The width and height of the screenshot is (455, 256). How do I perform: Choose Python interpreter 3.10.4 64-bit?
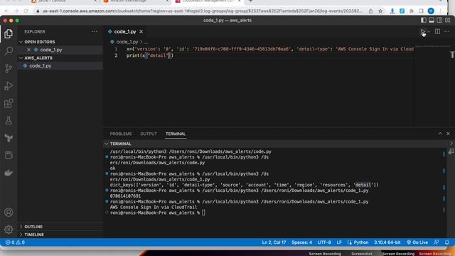(x=387, y=242)
